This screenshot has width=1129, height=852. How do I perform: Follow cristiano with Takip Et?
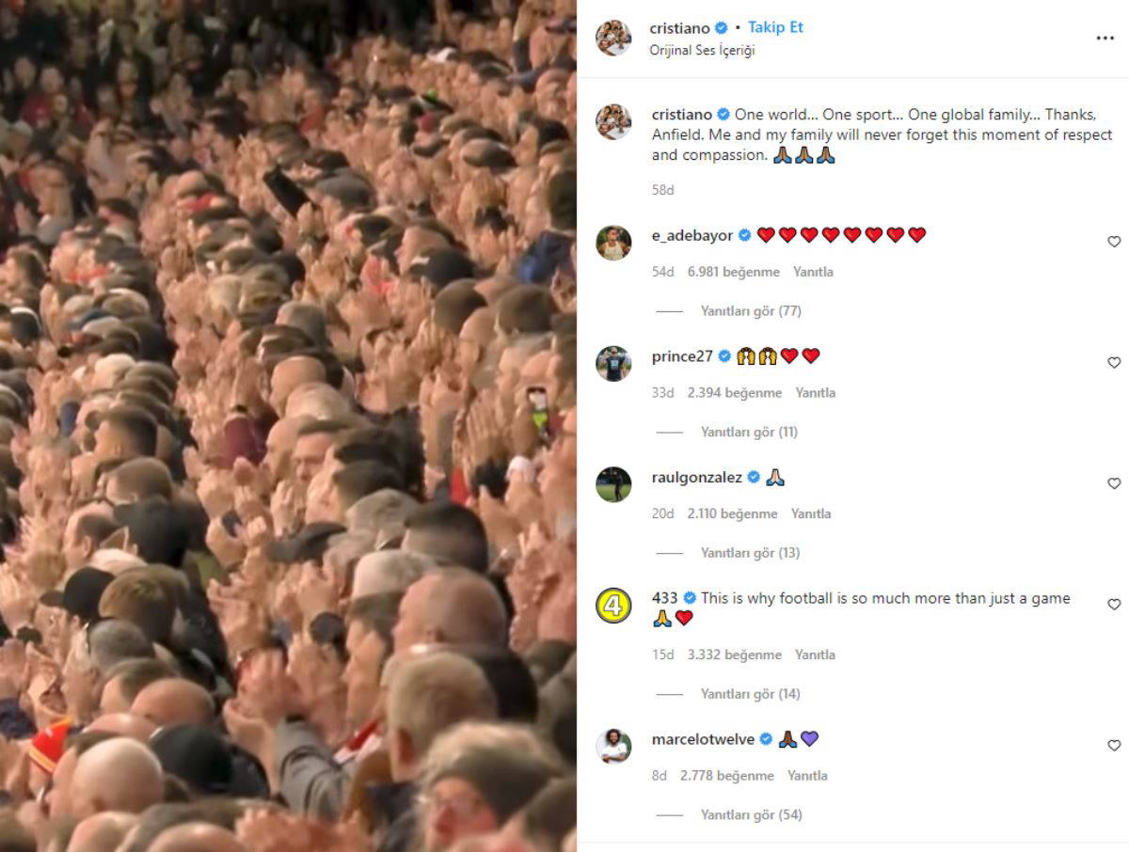tap(776, 27)
